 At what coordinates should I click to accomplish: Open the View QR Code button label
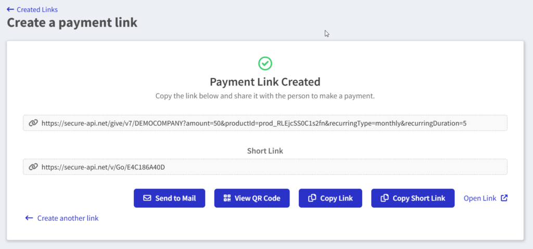click(257, 198)
